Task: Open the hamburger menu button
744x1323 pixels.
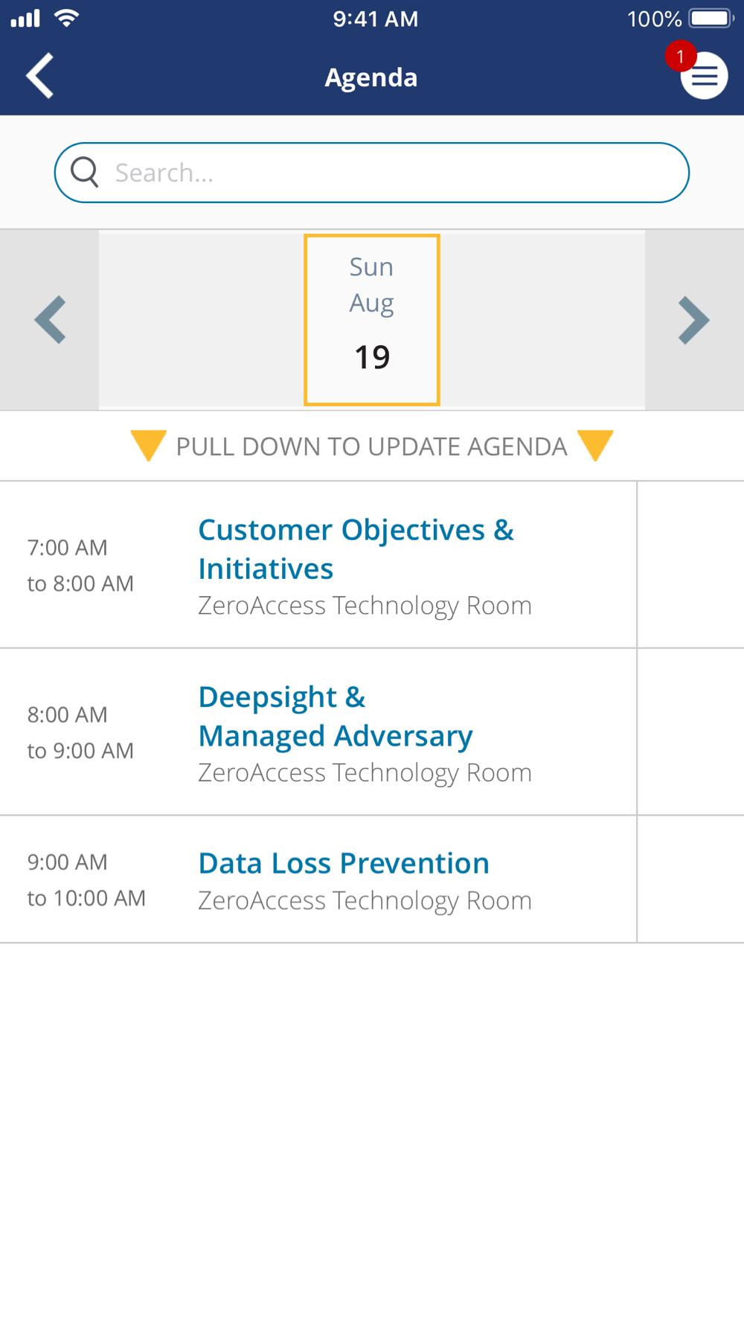Action: click(704, 75)
